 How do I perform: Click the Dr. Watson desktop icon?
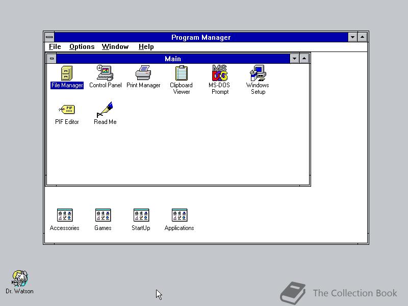click(x=20, y=278)
